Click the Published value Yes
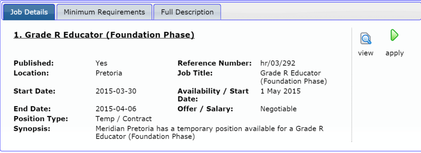This screenshot has width=421, height=153. click(x=101, y=63)
